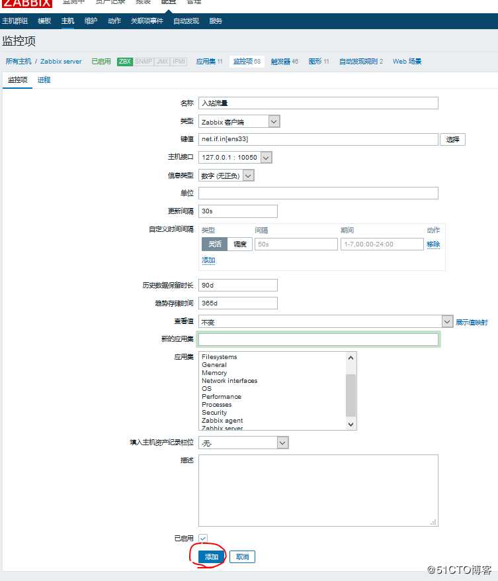Open 自动发现 navigation item
This screenshot has height=581, width=498.
[x=186, y=21]
